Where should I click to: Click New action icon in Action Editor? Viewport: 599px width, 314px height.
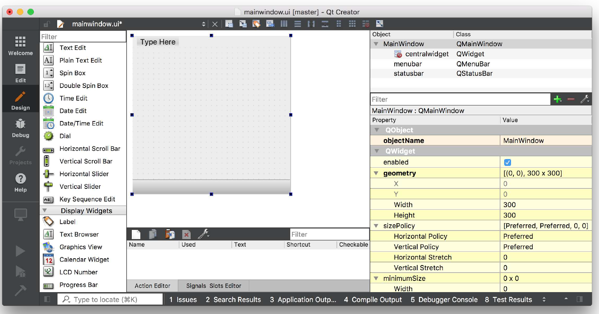(x=136, y=234)
